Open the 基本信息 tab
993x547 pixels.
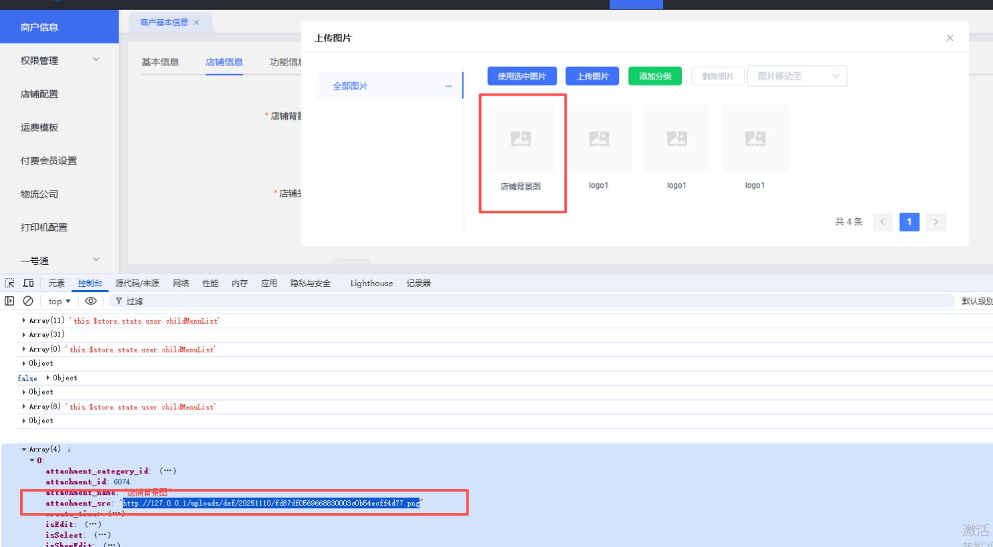(x=160, y=62)
